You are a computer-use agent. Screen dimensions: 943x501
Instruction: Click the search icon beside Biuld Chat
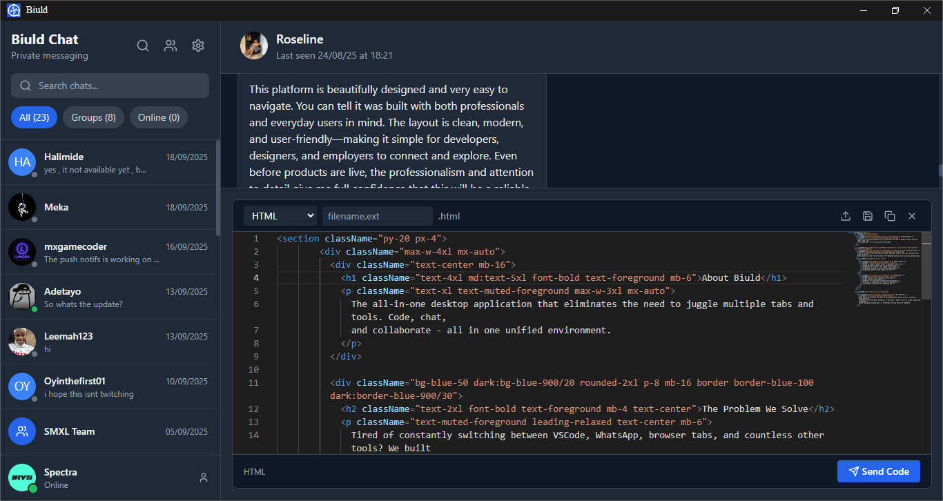pos(143,46)
